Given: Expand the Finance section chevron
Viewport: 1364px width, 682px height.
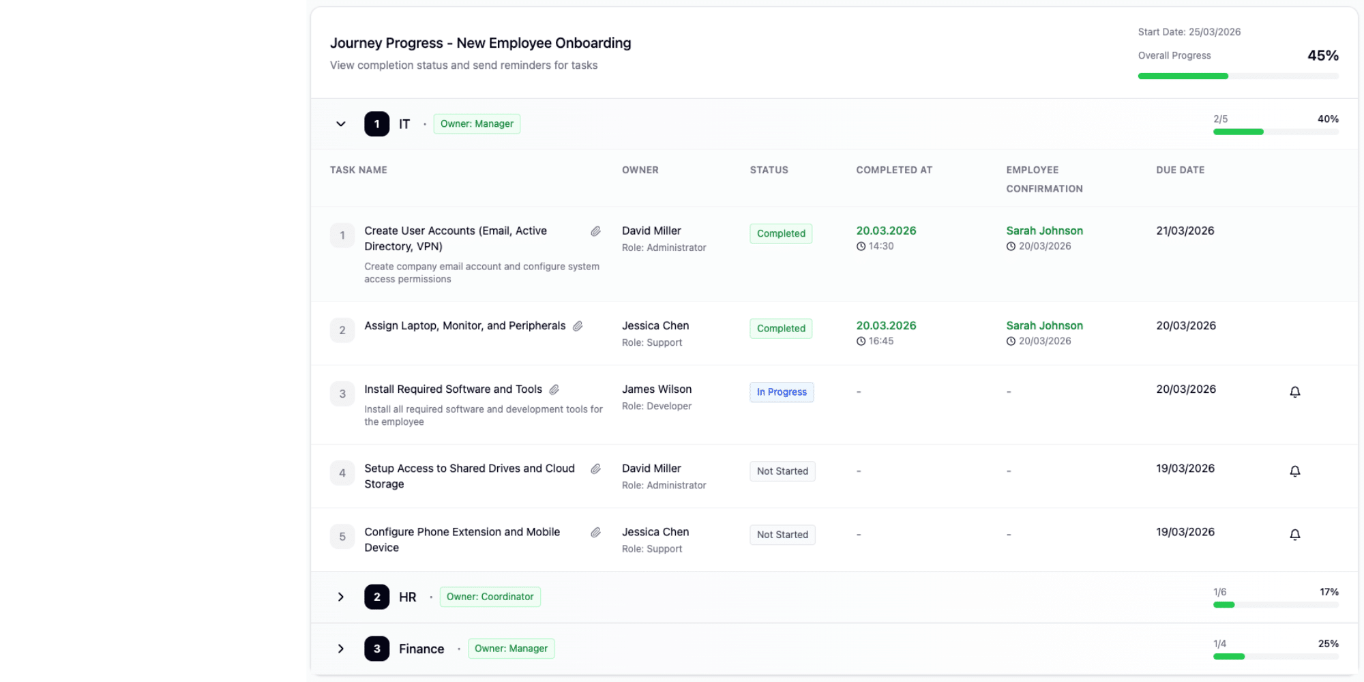Looking at the screenshot, I should (341, 649).
